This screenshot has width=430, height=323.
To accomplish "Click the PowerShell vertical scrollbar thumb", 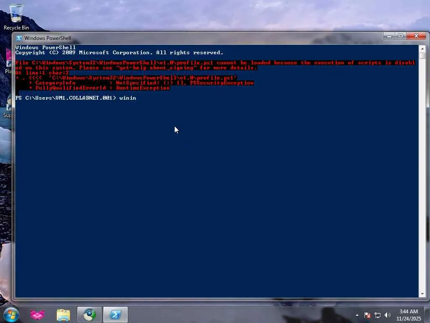I will point(422,56).
